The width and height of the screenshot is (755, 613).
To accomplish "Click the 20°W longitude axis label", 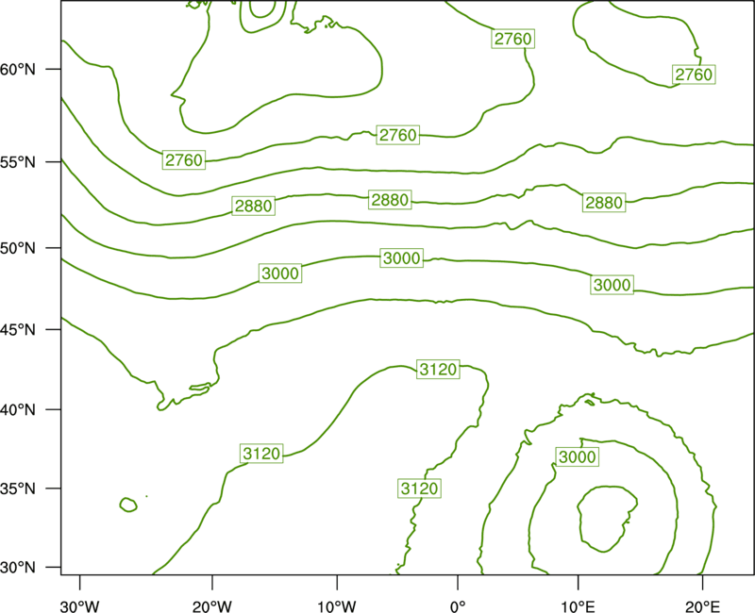I will click(212, 606).
